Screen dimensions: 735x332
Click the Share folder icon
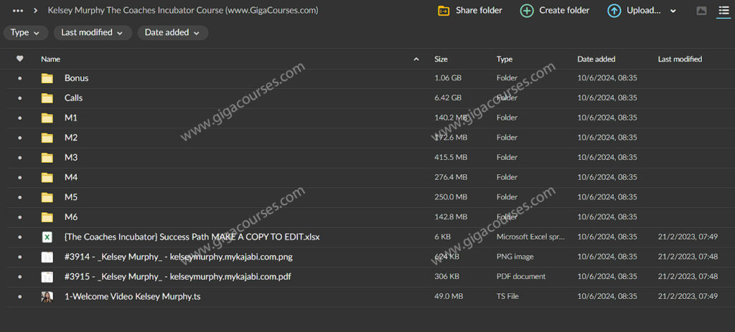[444, 11]
